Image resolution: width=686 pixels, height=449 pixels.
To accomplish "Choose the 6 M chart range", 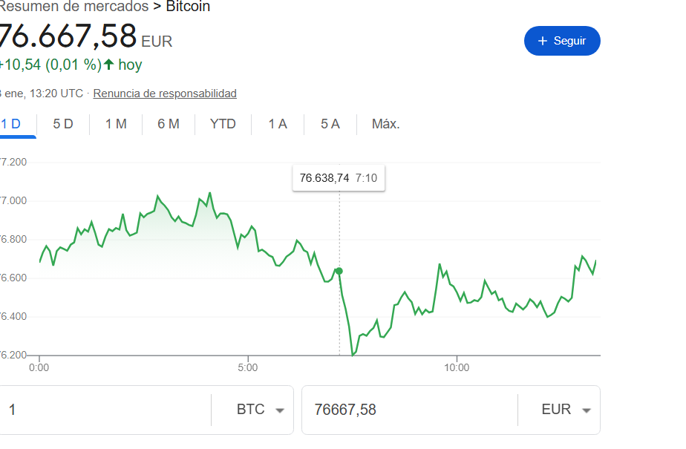I will [x=169, y=124].
